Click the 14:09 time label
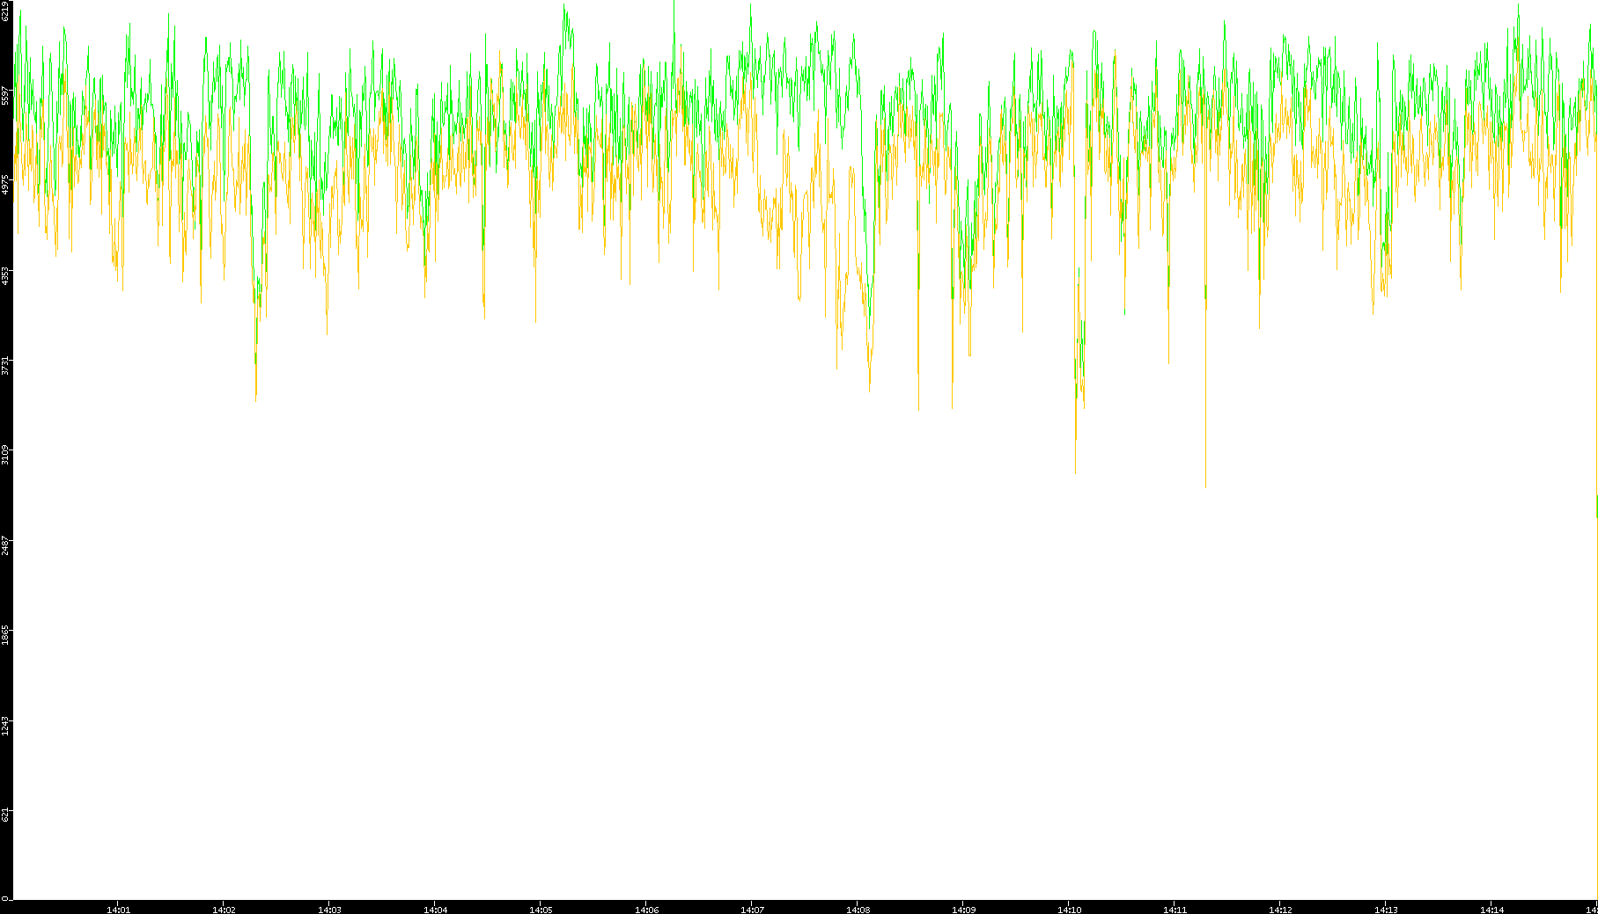The image size is (1598, 914). [x=963, y=910]
